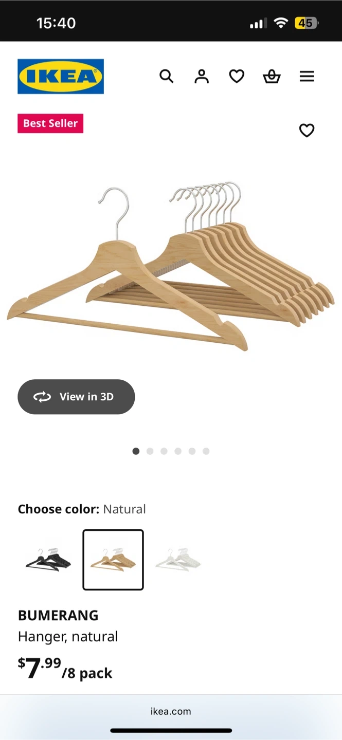Open favorites heart in header
Image resolution: width=342 pixels, height=740 pixels.
(237, 77)
